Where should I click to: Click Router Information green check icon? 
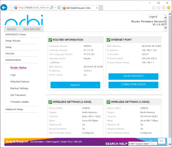50,40
